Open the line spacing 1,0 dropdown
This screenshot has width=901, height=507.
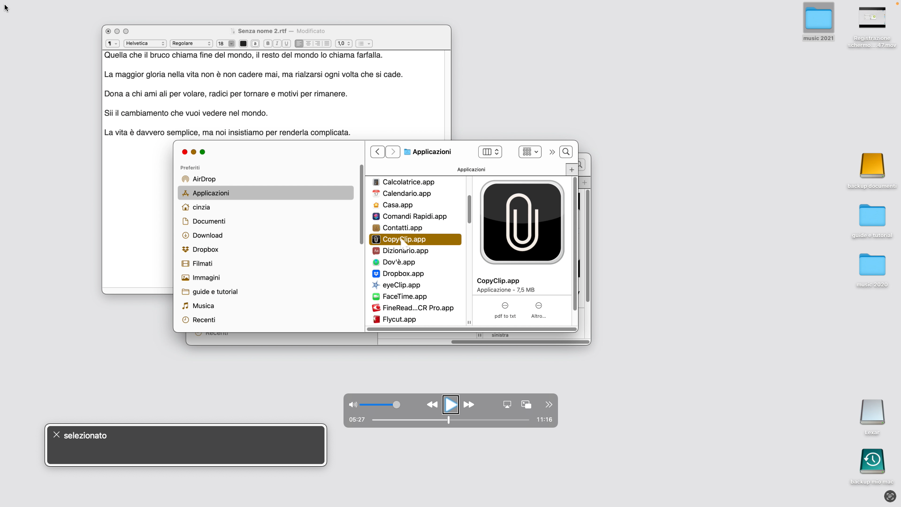tap(344, 44)
